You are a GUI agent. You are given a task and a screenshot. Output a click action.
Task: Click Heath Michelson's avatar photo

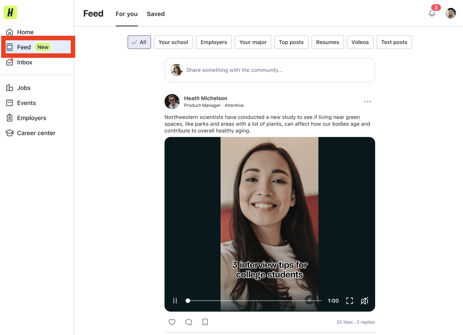(x=172, y=101)
